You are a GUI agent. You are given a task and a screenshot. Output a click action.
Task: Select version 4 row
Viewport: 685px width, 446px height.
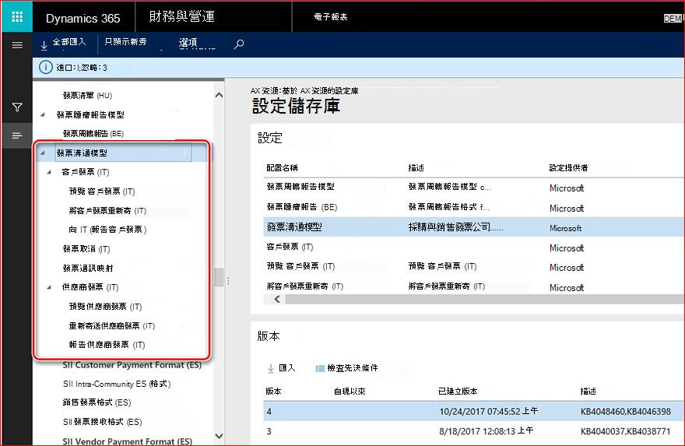pos(473,412)
